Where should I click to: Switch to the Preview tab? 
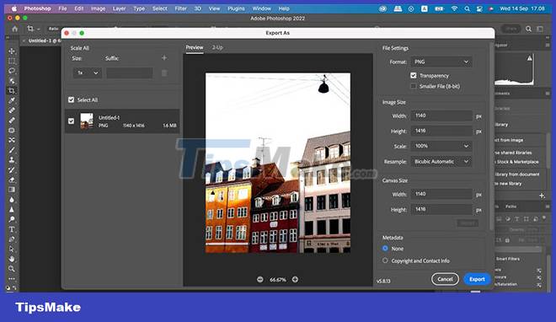pos(195,47)
